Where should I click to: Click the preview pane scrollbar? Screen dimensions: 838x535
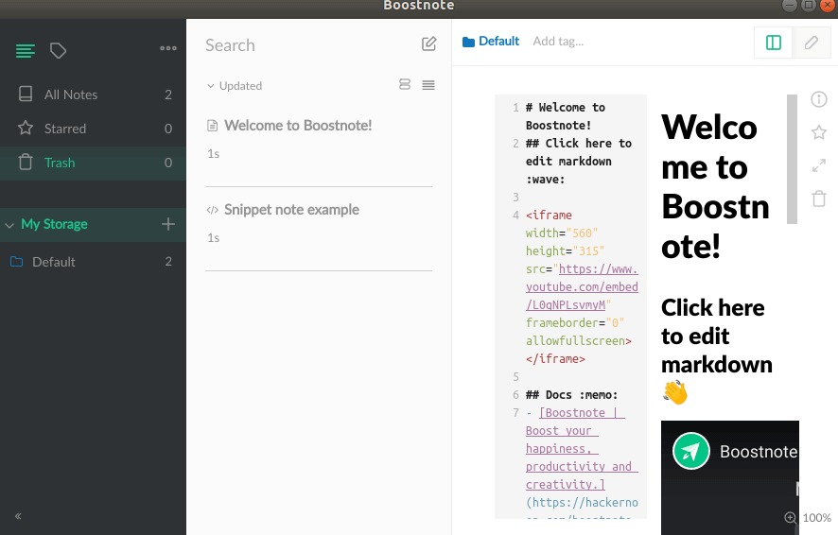(x=792, y=159)
